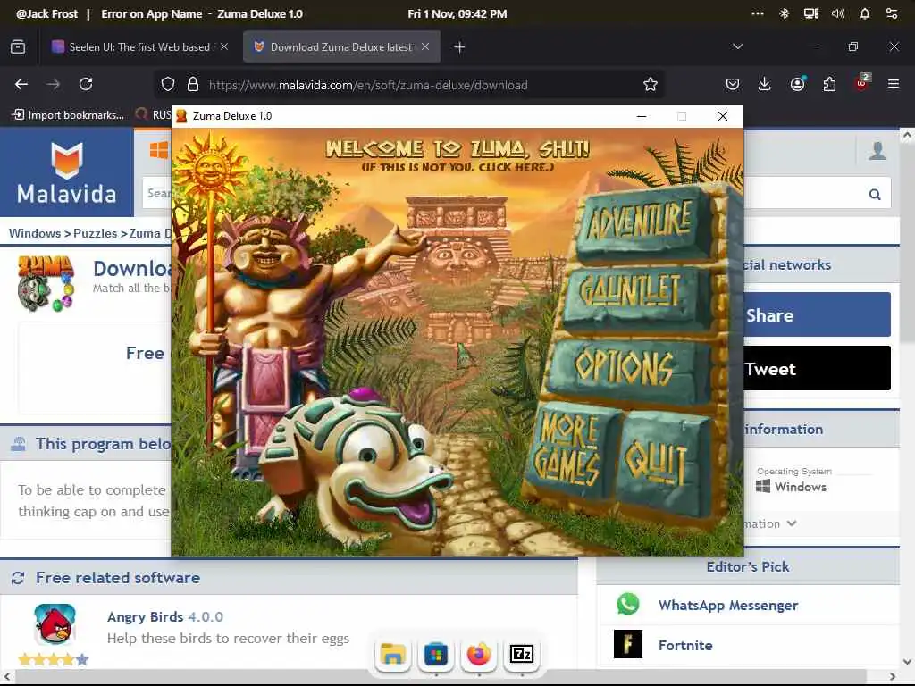Open a new browser tab
Image resolution: width=915 pixels, height=686 pixels.
click(x=459, y=47)
